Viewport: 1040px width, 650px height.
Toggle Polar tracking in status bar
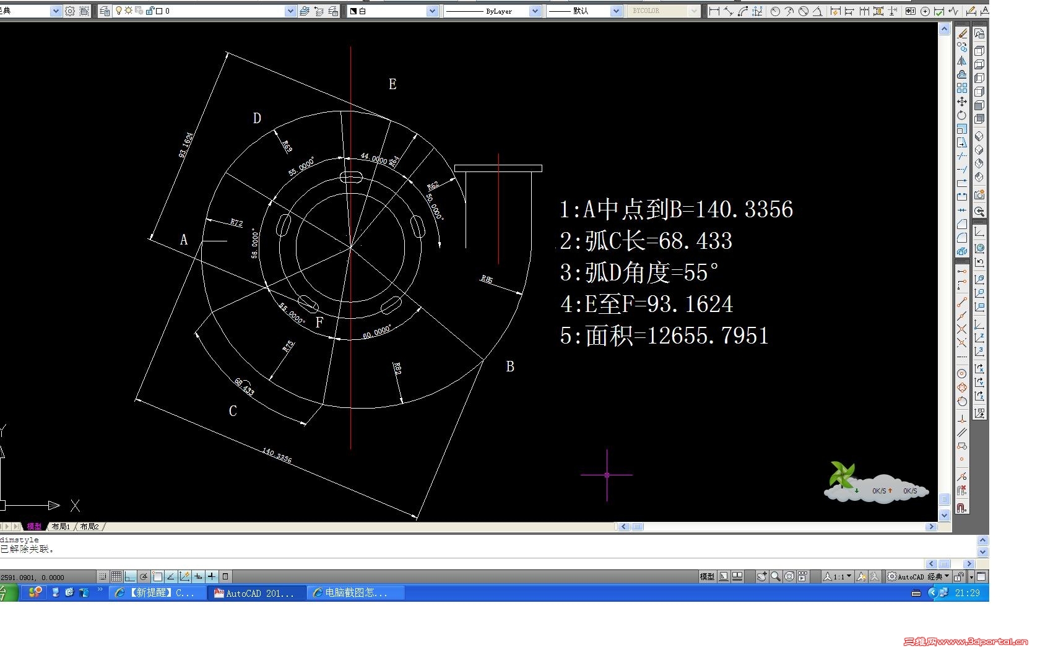click(x=144, y=576)
